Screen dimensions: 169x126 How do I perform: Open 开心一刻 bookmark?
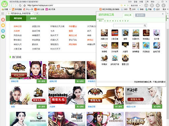28,9
